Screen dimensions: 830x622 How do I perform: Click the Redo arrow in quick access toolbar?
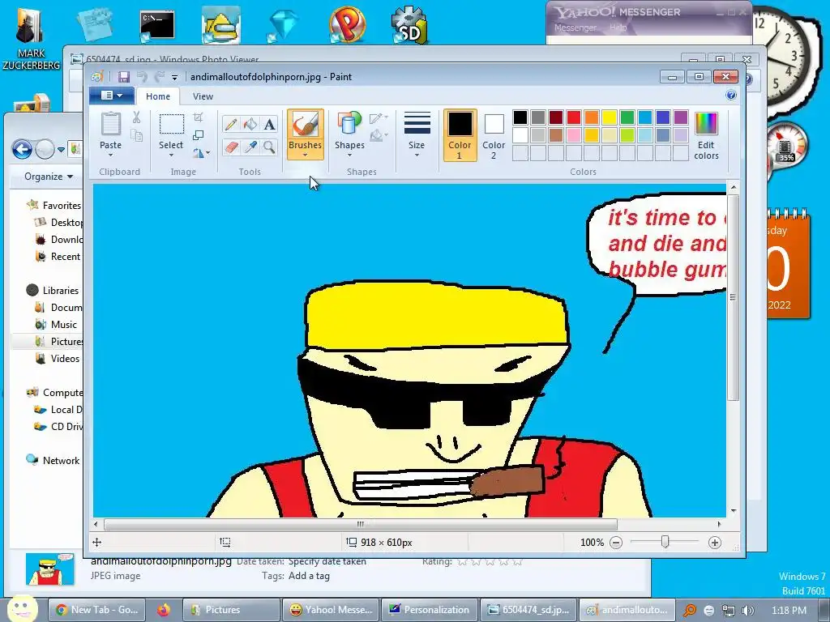pyautogui.click(x=160, y=77)
